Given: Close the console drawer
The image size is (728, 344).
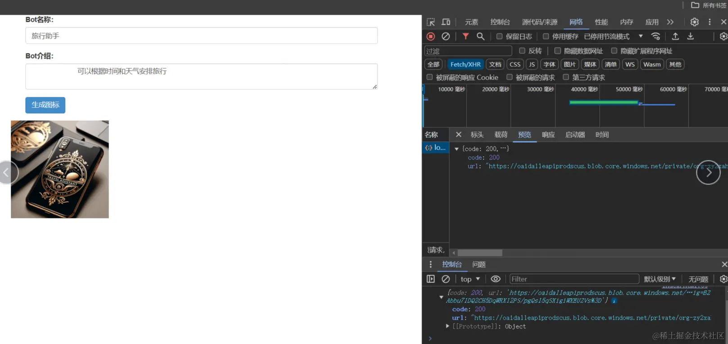Looking at the screenshot, I should point(724,264).
